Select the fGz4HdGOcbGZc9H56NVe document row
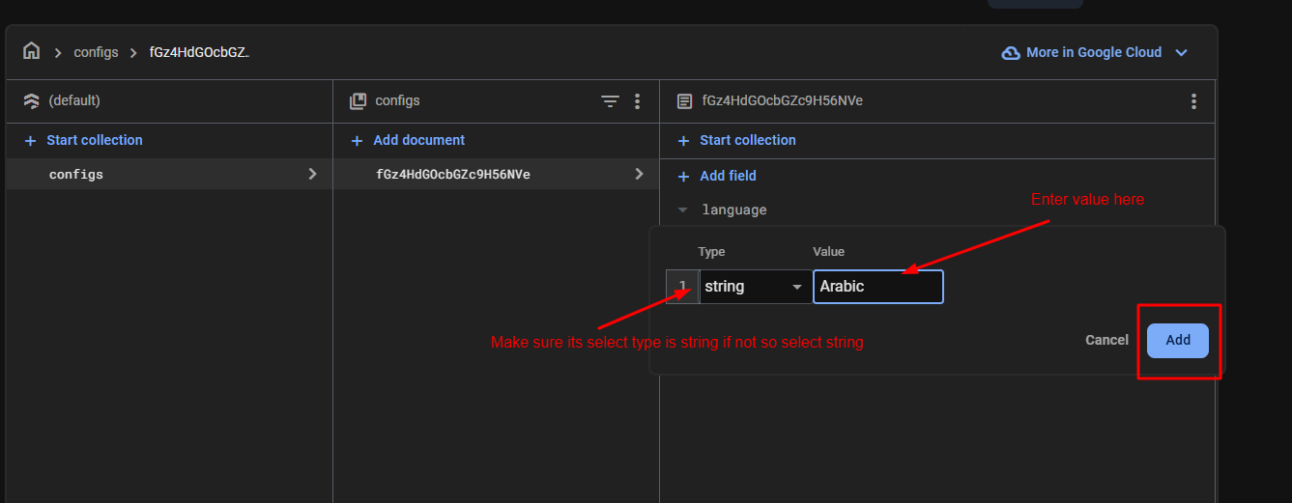Image resolution: width=1292 pixels, height=503 pixels. pyautogui.click(x=452, y=175)
